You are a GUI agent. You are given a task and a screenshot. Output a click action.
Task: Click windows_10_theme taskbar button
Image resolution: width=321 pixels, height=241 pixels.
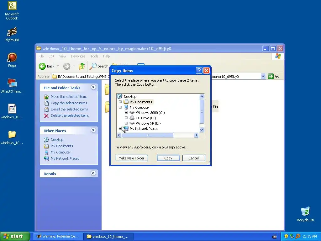[x=108, y=237]
